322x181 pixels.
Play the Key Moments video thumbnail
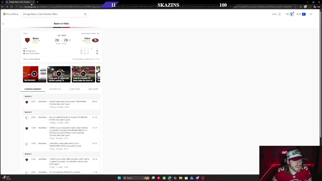tap(34, 74)
